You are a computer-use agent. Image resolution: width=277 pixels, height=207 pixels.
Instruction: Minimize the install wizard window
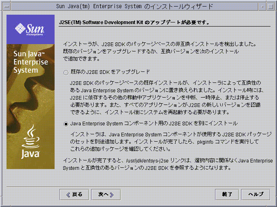tap(262, 7)
